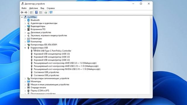The width and height of the screenshot is (187, 105).
Task: Select the Мыши и иные указывающие устройства label
Action: point(50,85)
